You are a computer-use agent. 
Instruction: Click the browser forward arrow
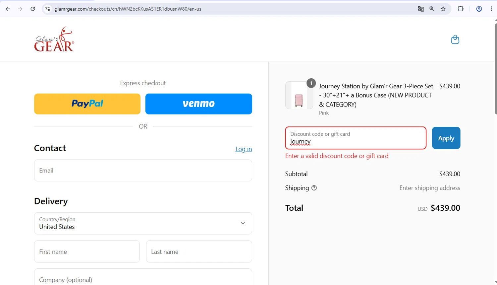pos(20,9)
